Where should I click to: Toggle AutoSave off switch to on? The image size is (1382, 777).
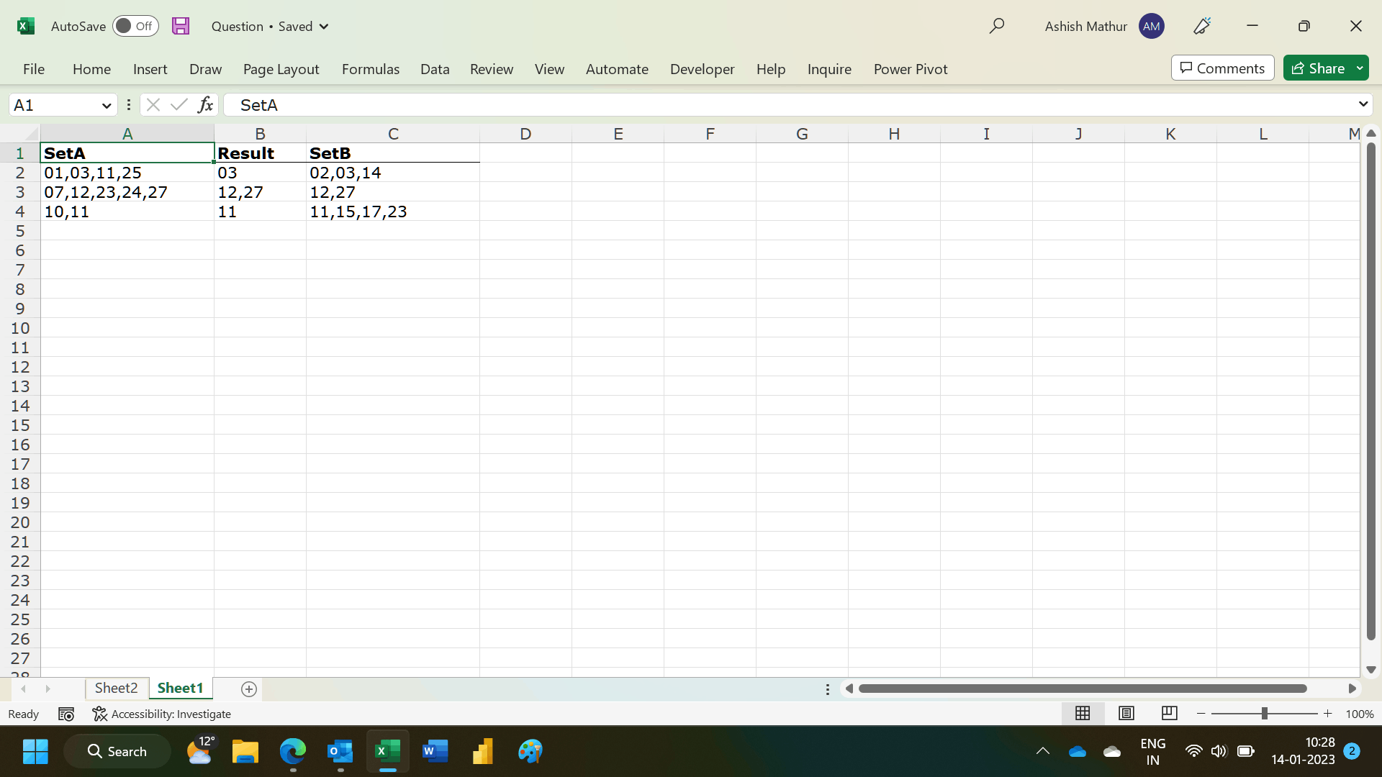point(135,26)
